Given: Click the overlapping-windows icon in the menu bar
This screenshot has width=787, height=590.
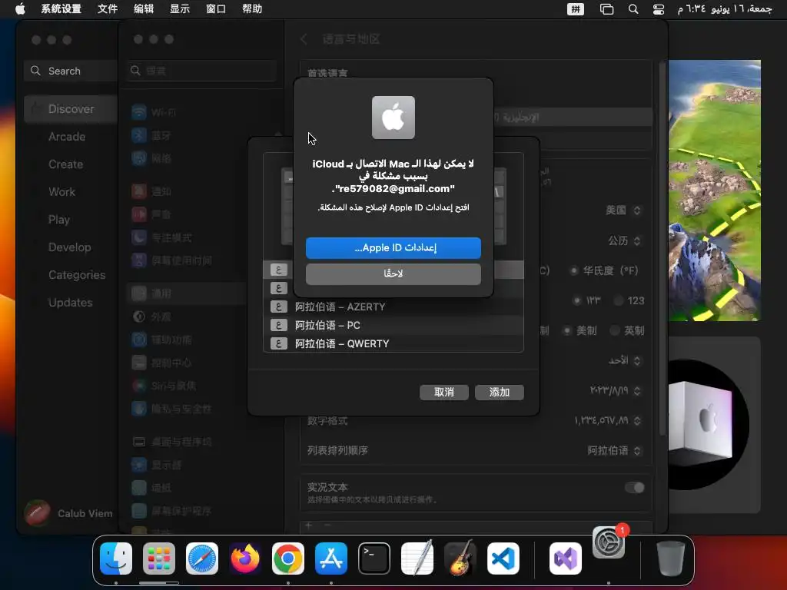Looking at the screenshot, I should (x=607, y=9).
